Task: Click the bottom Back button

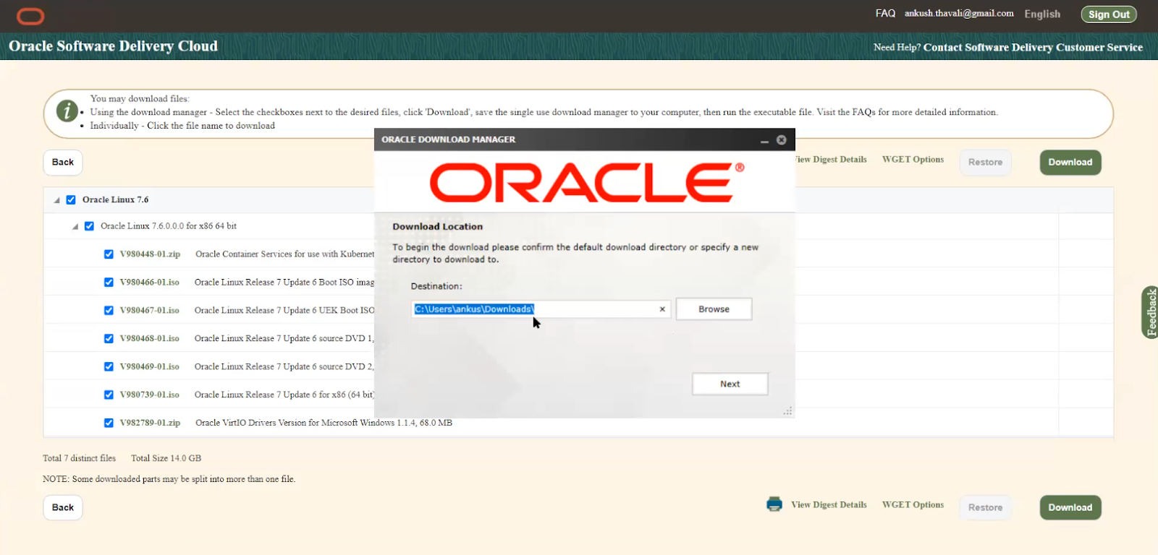Action: point(63,508)
